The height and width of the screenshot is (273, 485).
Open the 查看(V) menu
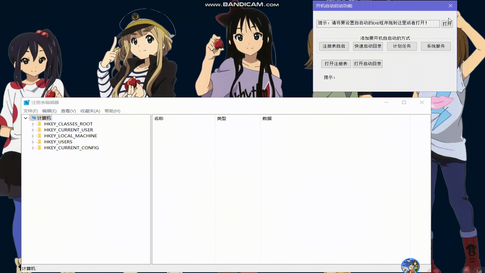coord(68,111)
